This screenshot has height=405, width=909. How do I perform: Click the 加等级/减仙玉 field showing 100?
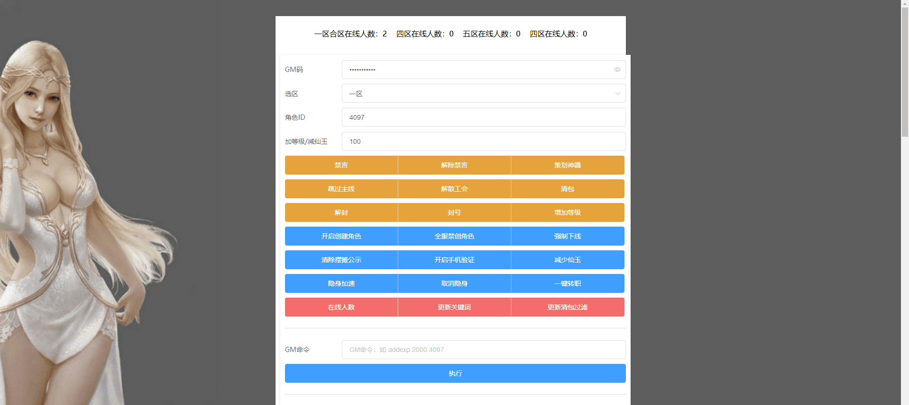click(483, 141)
